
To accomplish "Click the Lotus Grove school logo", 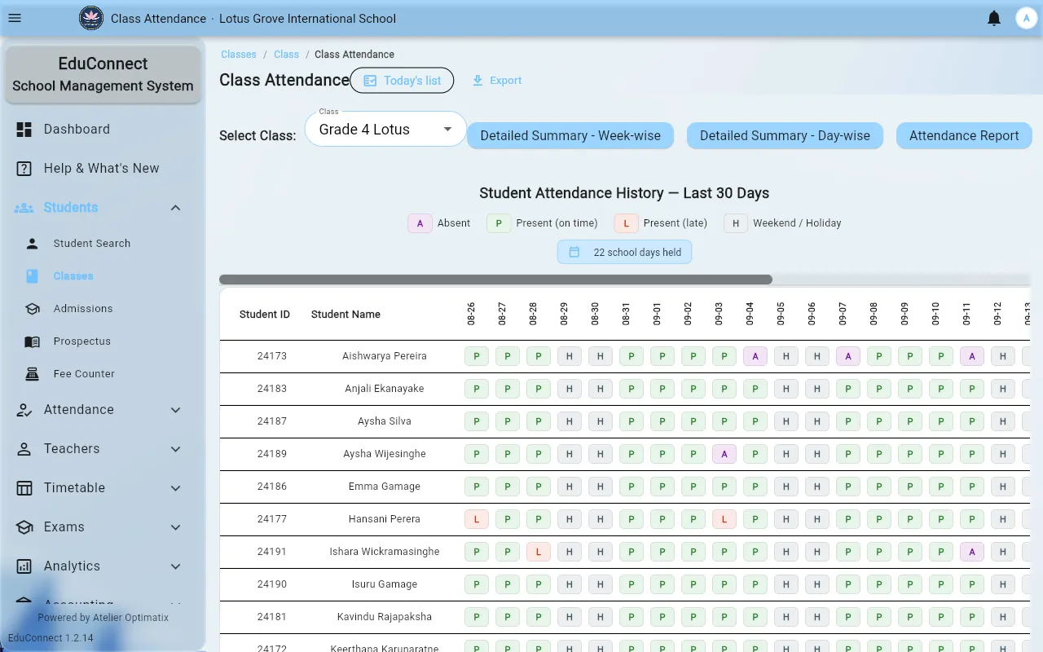I will 91,18.
